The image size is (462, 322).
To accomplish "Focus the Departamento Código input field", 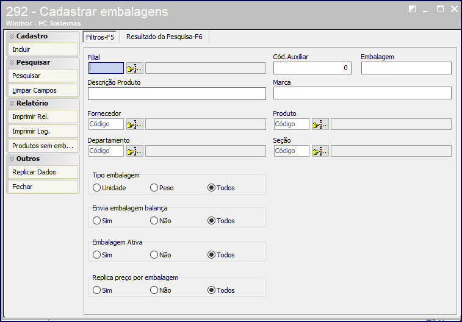I will pos(106,151).
